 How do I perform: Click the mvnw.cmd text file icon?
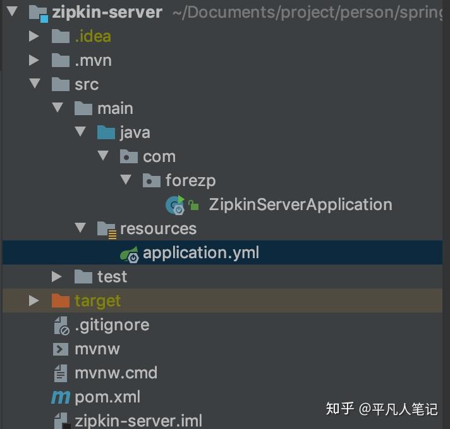click(x=61, y=373)
